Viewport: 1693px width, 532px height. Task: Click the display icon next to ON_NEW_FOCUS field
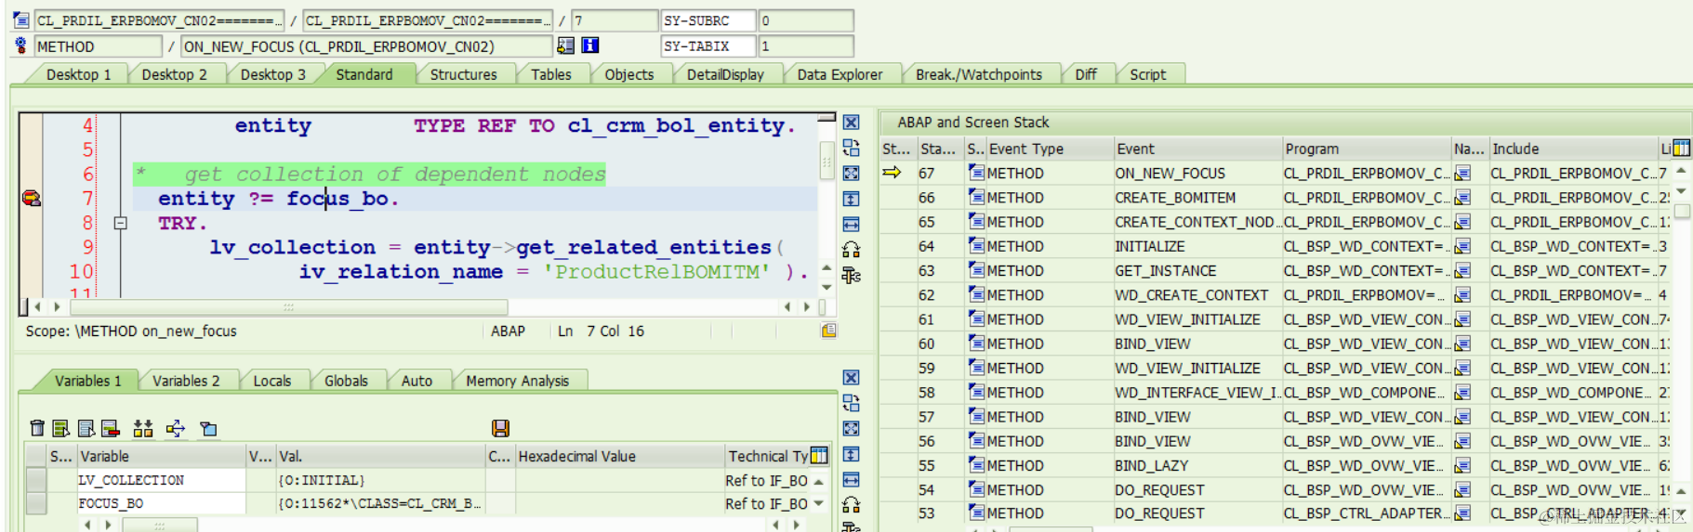[565, 45]
